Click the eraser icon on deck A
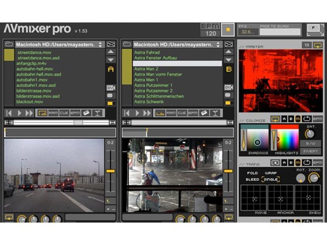This screenshot has height=245, width=327. click(86, 113)
